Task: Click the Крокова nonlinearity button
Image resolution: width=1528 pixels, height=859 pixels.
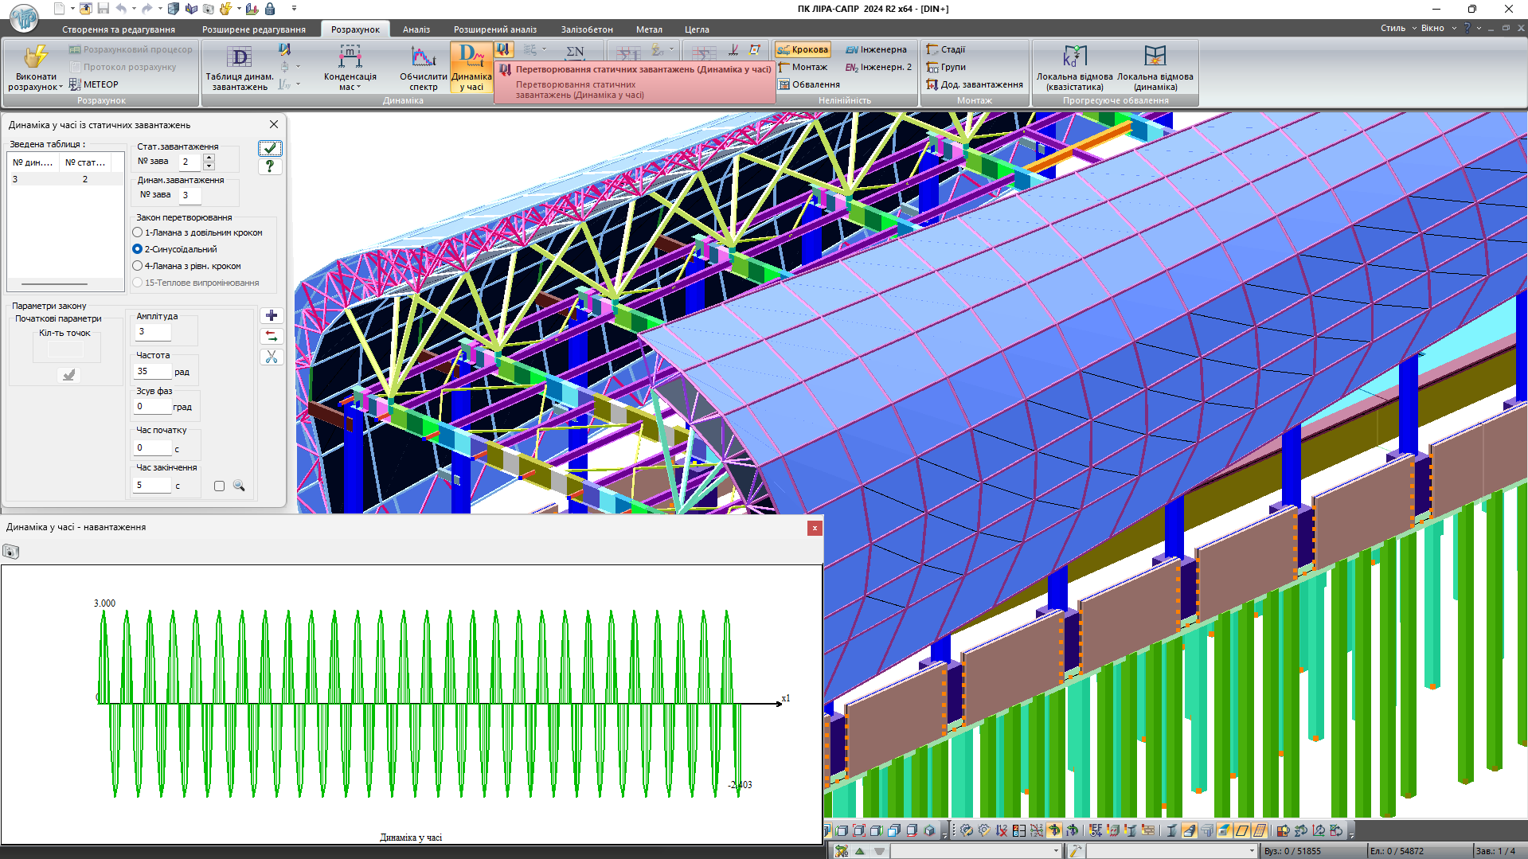Action: [803, 49]
